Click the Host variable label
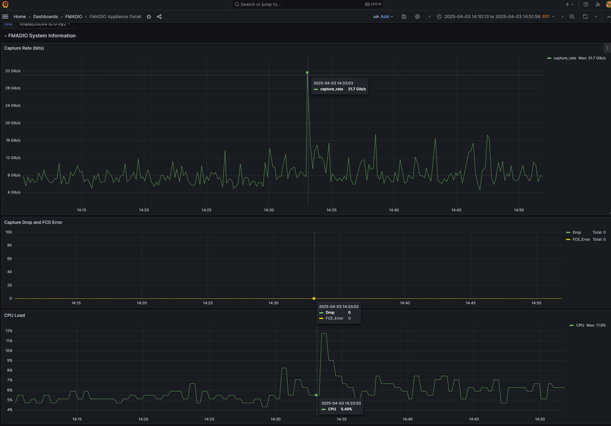 coord(9,24)
